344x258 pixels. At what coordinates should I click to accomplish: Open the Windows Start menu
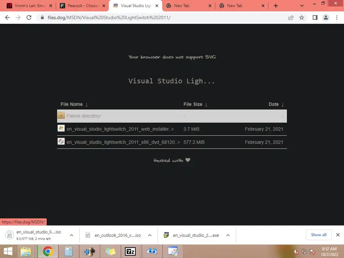click(x=8, y=251)
